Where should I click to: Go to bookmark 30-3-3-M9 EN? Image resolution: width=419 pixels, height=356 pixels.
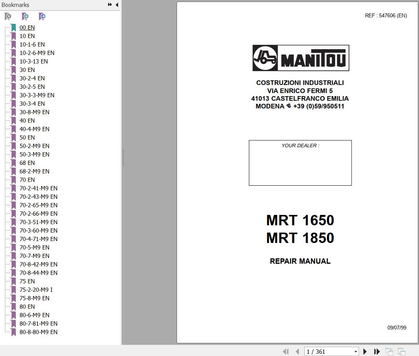click(x=37, y=95)
